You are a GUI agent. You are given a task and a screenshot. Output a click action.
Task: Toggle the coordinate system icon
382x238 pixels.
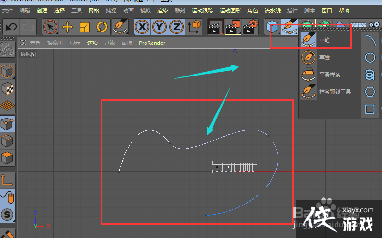pyautogui.click(x=194, y=27)
